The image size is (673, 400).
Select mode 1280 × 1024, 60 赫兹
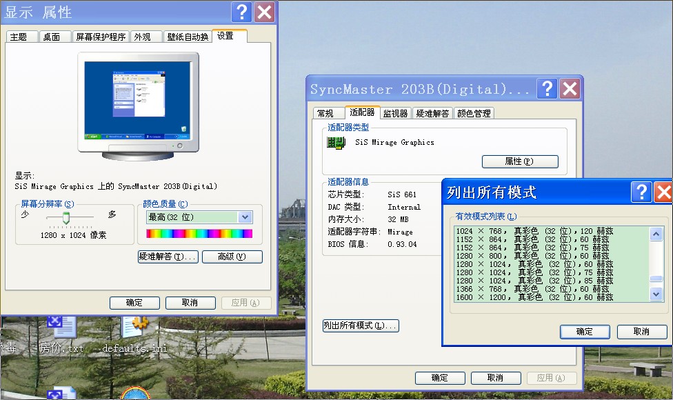[x=552, y=264]
